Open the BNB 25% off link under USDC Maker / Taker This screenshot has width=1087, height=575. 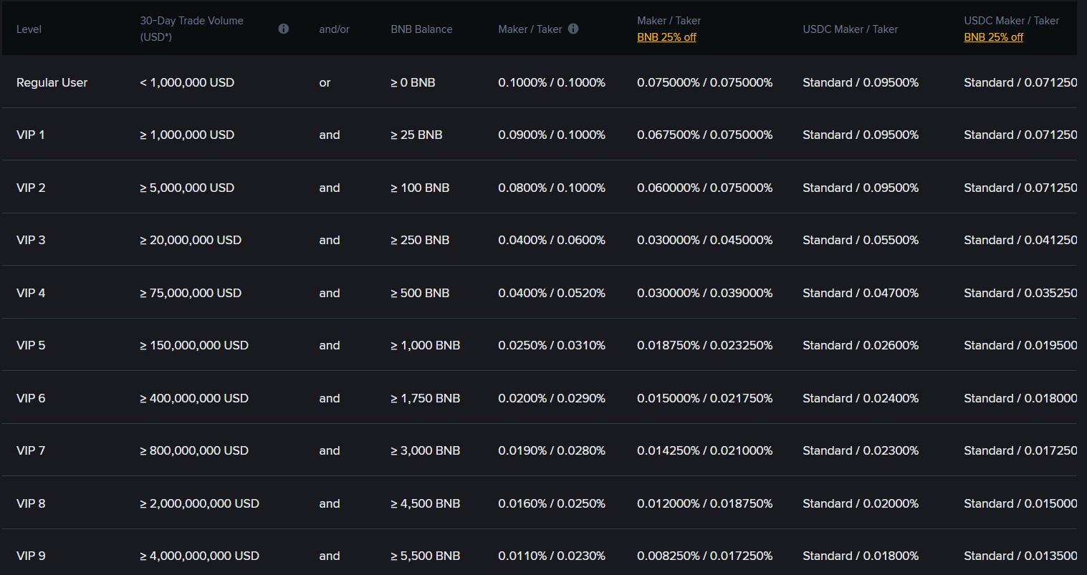[x=994, y=37]
